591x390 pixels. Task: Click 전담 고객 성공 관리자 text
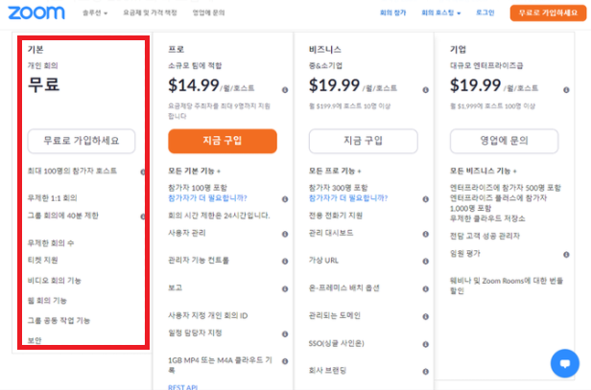[485, 236]
